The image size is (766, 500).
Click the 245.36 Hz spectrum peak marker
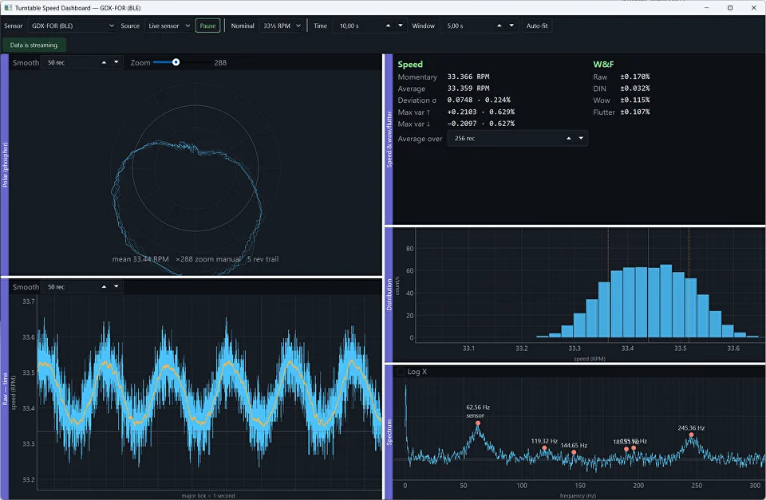691,435
